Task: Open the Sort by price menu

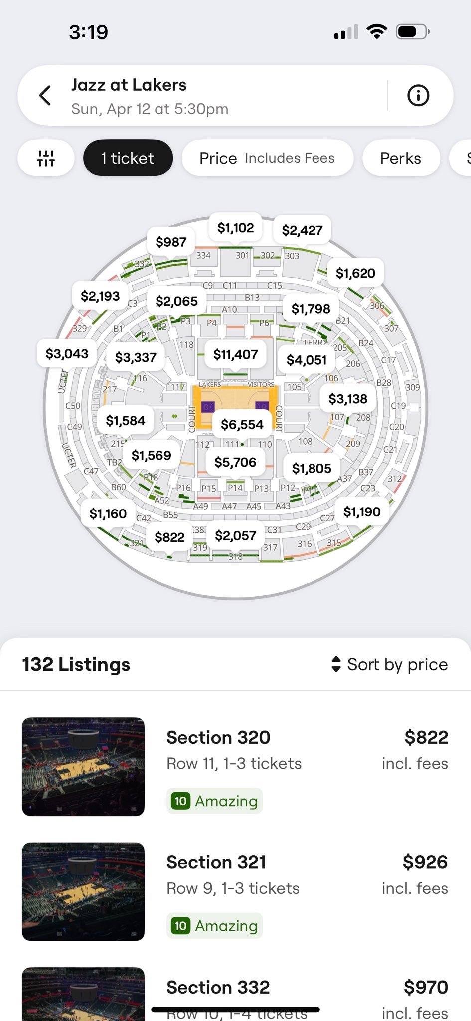Action: coord(389,664)
